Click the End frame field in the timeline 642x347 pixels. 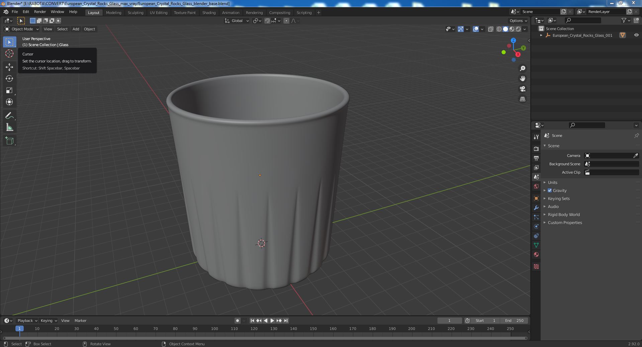[515, 321]
